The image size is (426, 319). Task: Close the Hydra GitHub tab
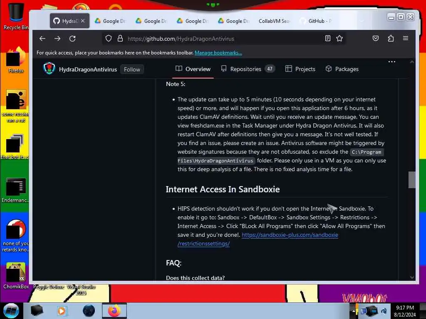coord(83,21)
